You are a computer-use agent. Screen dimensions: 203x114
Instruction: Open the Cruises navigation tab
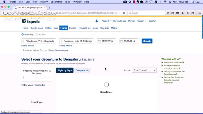coord(73,28)
